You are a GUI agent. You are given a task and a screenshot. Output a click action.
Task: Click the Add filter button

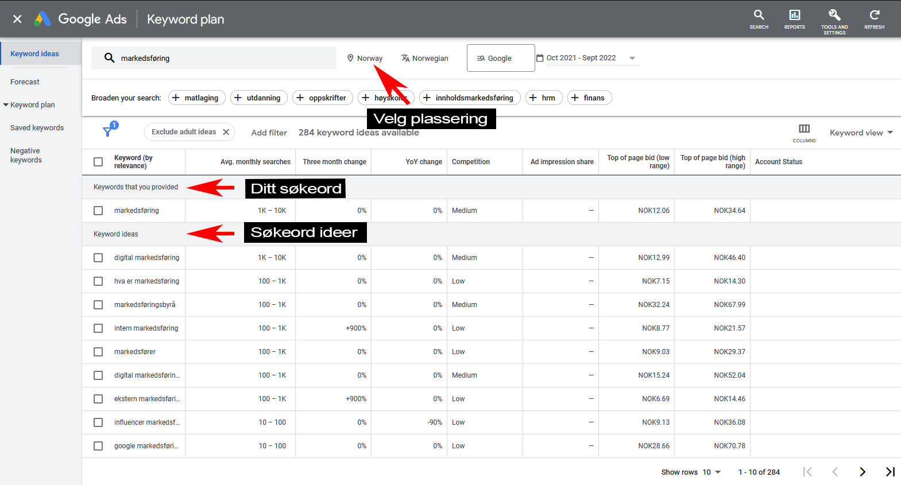[x=269, y=133]
